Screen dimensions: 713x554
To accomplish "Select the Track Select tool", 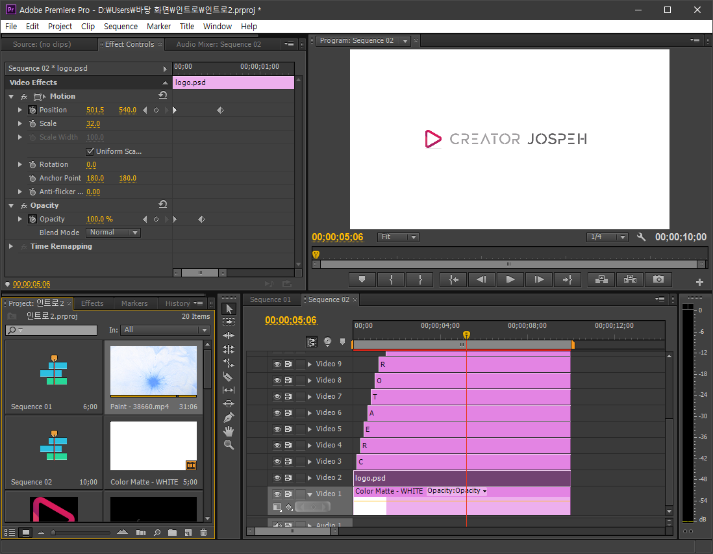I will coord(229,321).
